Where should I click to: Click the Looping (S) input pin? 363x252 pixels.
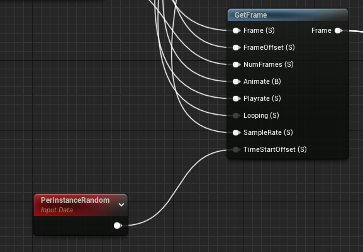pyautogui.click(x=236, y=115)
